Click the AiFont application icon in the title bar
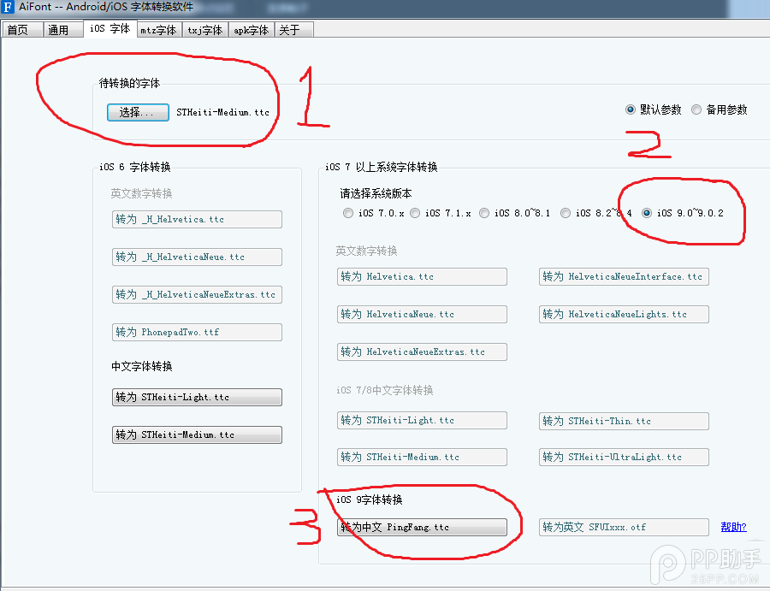Screen dimensions: 770x591 [x=9, y=8]
